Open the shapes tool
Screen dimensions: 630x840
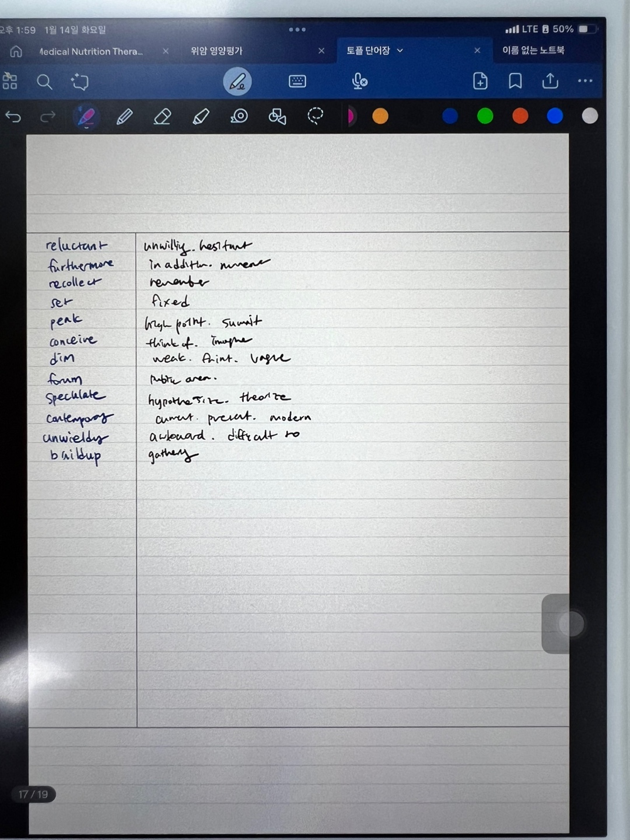point(277,117)
